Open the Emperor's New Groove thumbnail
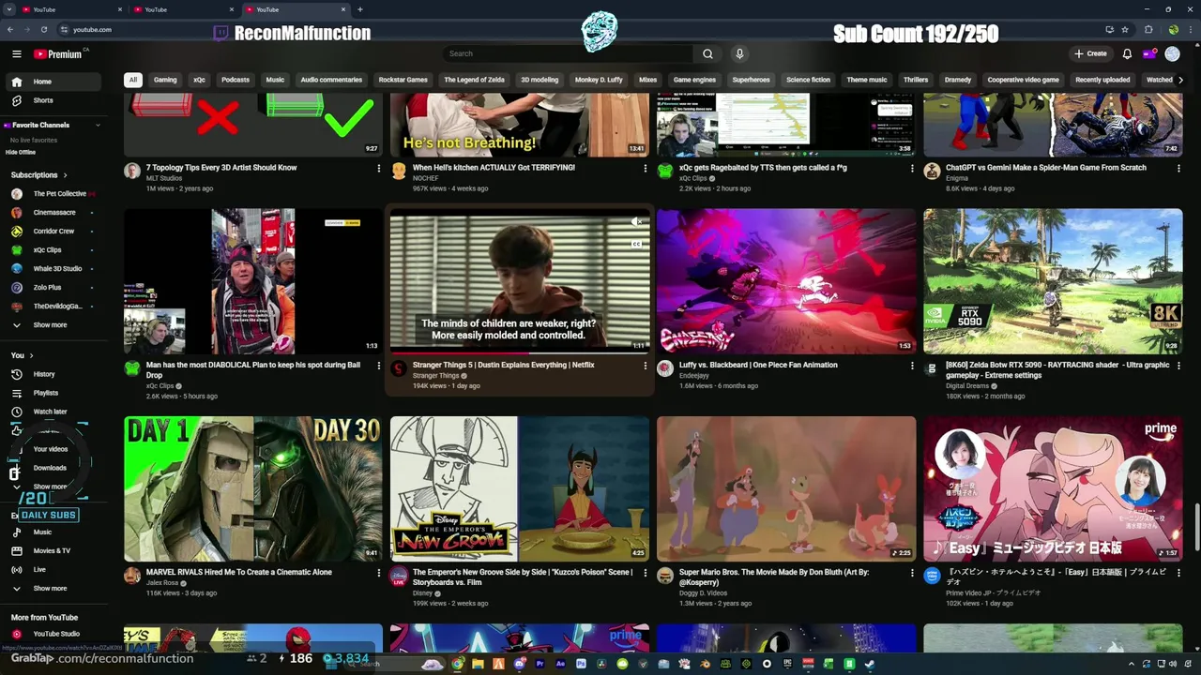 coord(520,488)
